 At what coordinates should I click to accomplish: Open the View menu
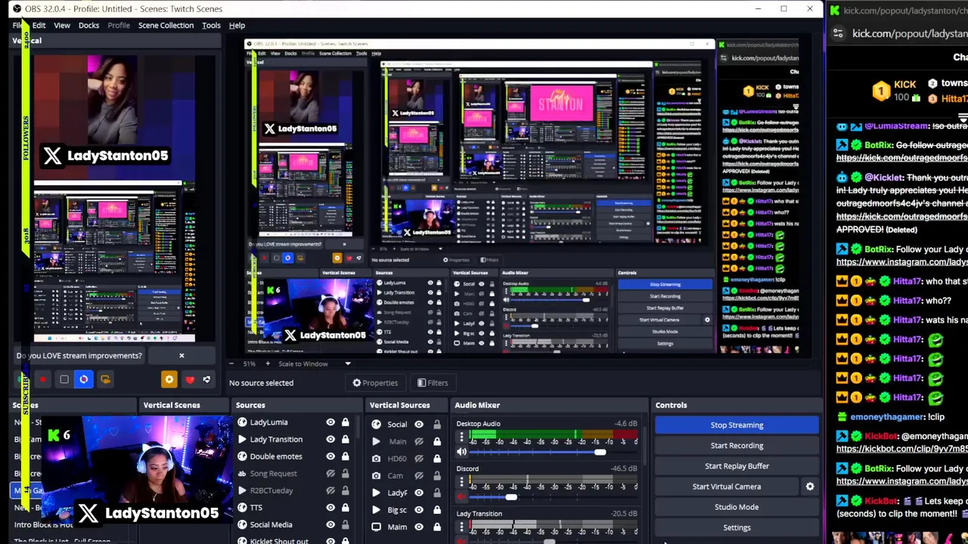[62, 25]
